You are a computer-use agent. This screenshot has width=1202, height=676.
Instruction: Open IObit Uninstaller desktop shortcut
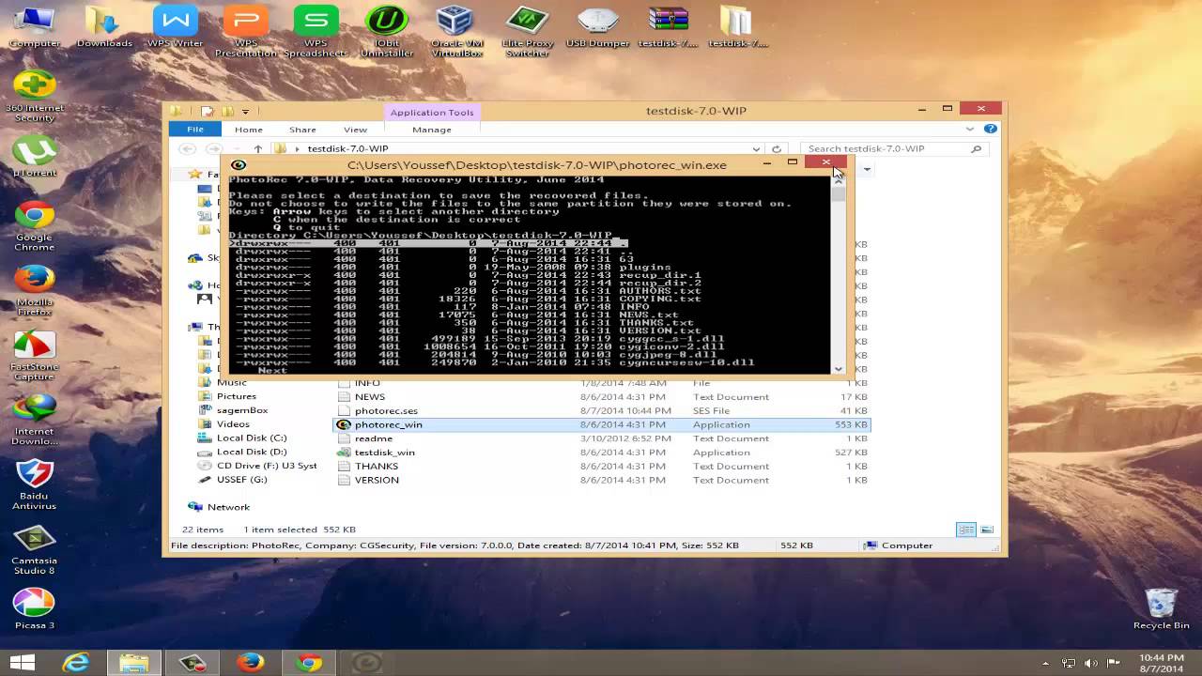pyautogui.click(x=386, y=31)
